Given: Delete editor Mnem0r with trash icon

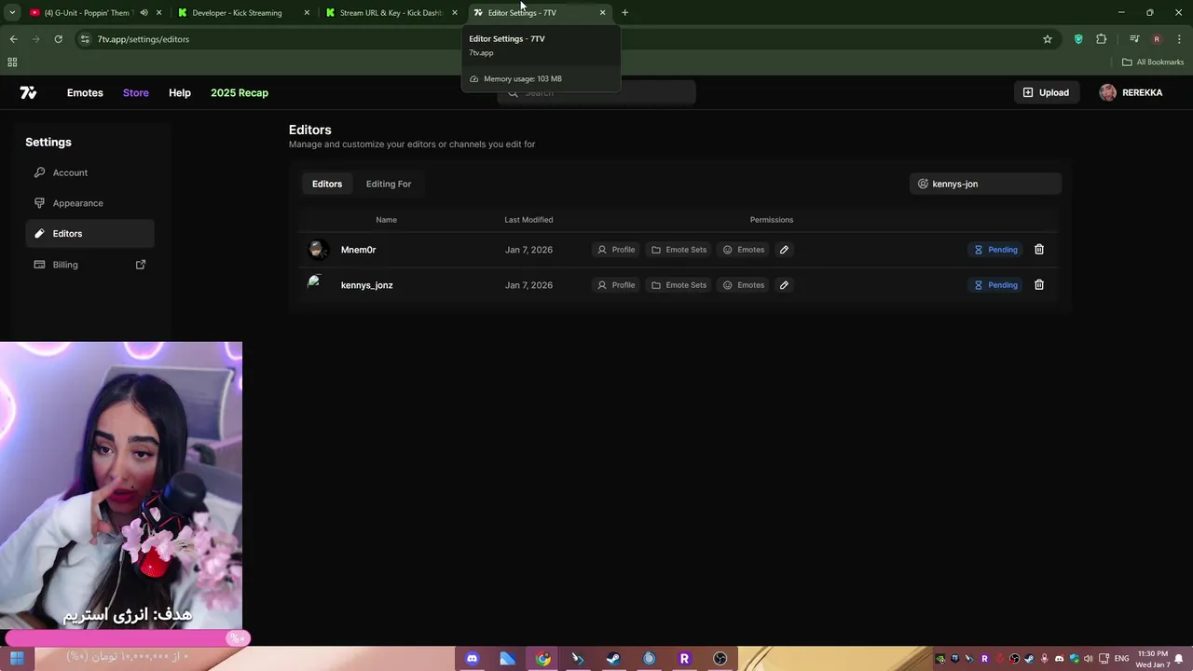Looking at the screenshot, I should 1039,250.
